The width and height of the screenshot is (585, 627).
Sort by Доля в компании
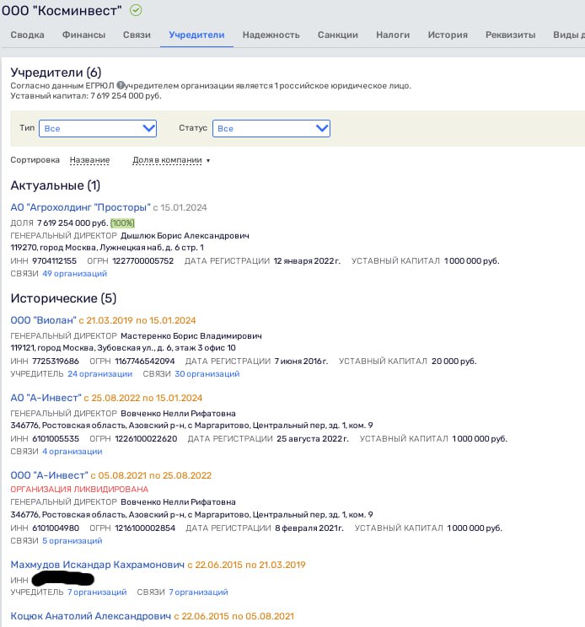point(167,160)
